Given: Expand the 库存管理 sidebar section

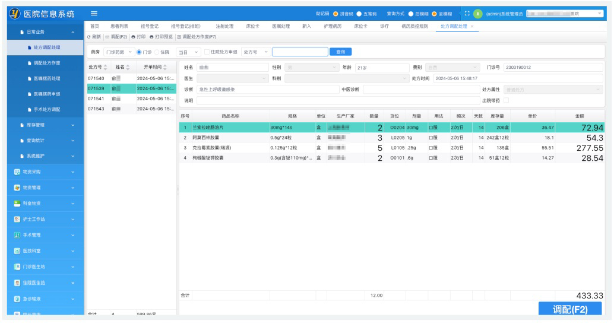Looking at the screenshot, I should pos(45,125).
